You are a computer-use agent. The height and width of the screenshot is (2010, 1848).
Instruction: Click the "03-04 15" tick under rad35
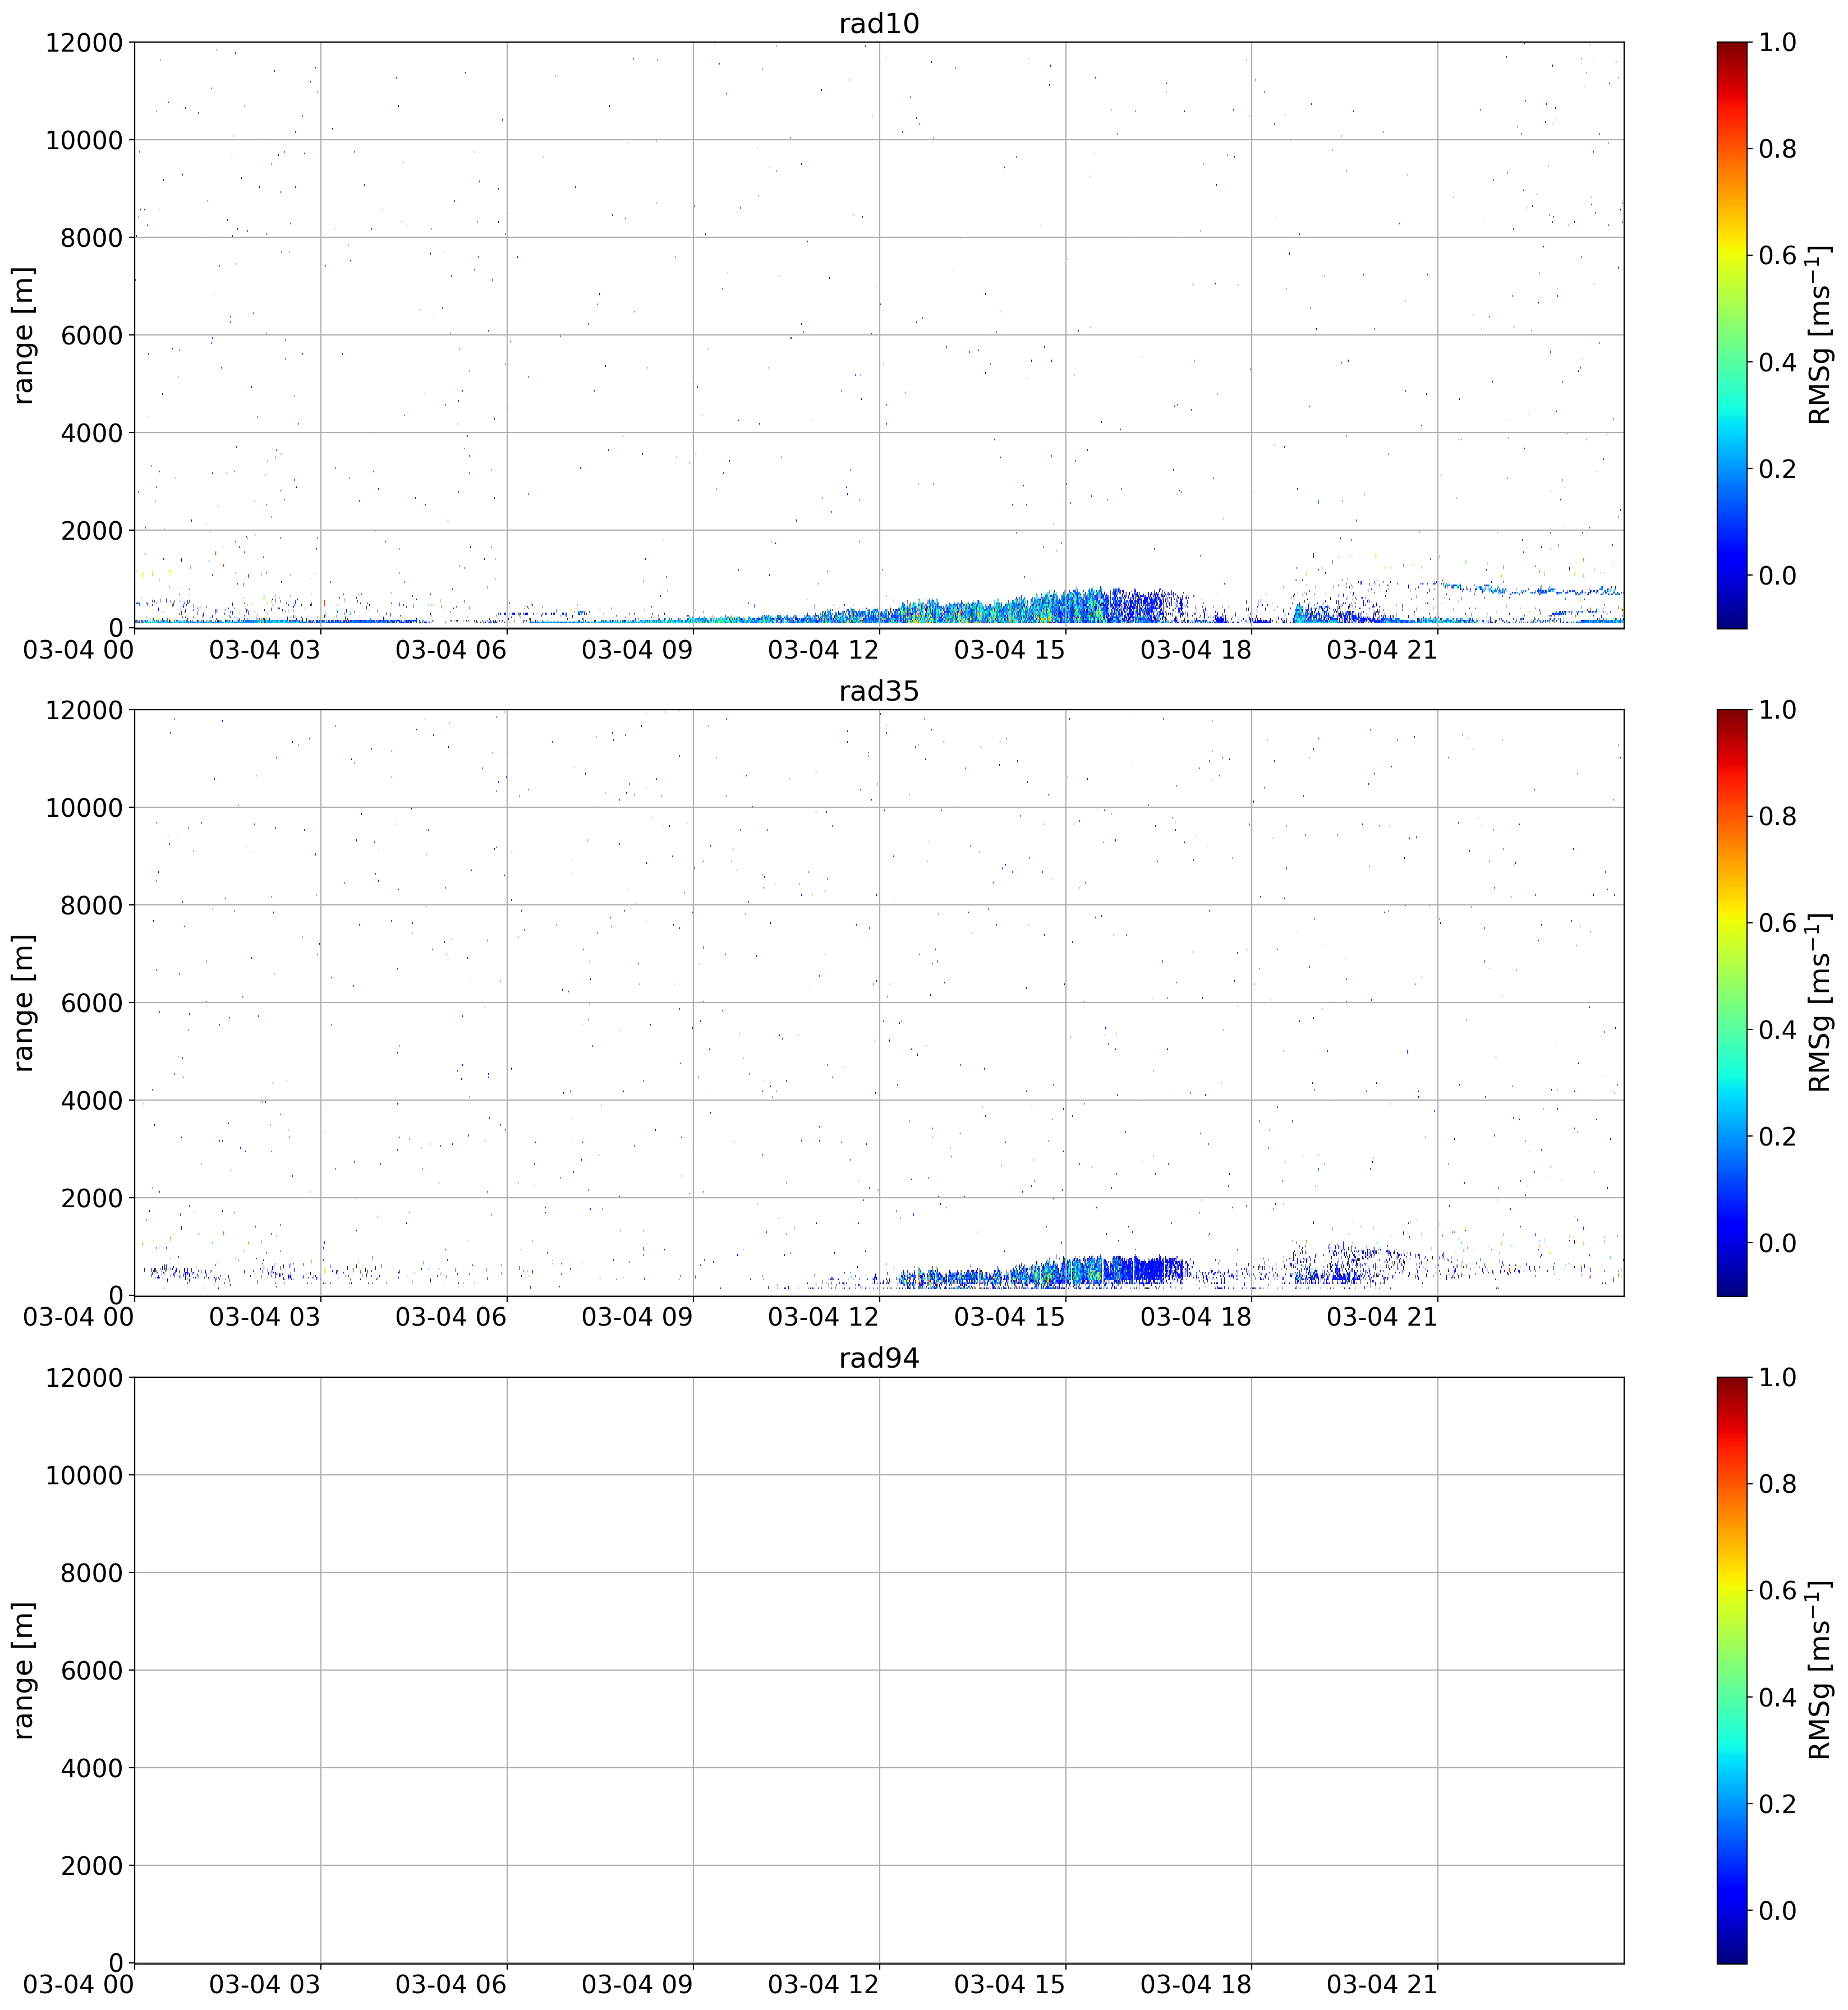(x=1010, y=1318)
